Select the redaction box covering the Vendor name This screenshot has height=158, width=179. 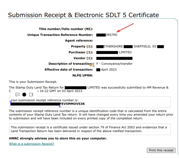(x=114, y=58)
